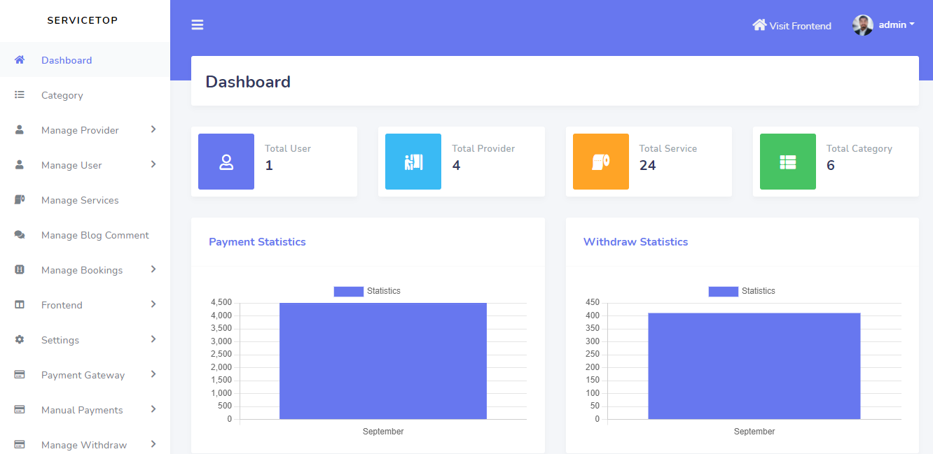Click the Manage Blog Comment chat icon
The height and width of the screenshot is (454, 933).
(20, 235)
